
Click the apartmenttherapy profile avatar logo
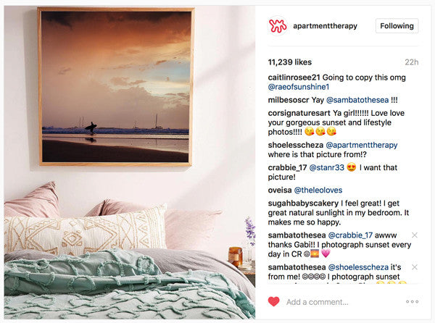click(x=278, y=26)
